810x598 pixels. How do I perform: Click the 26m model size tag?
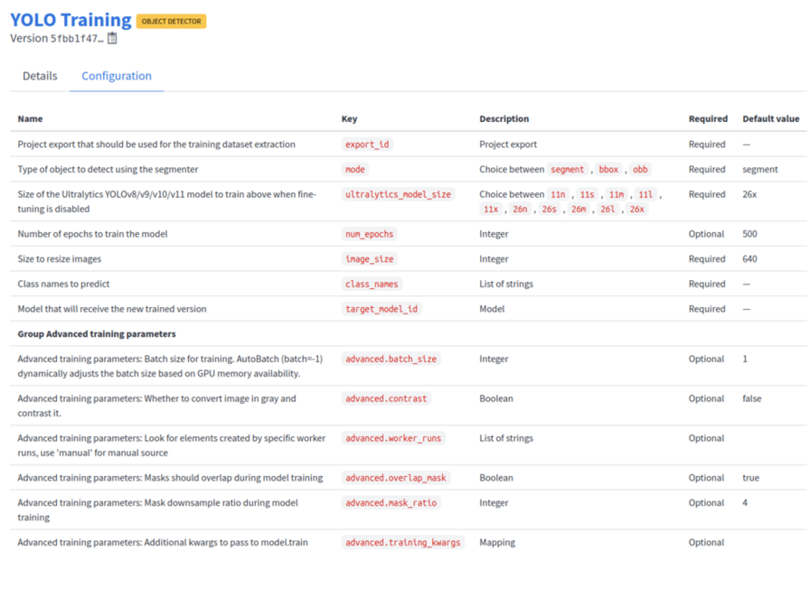tap(579, 210)
